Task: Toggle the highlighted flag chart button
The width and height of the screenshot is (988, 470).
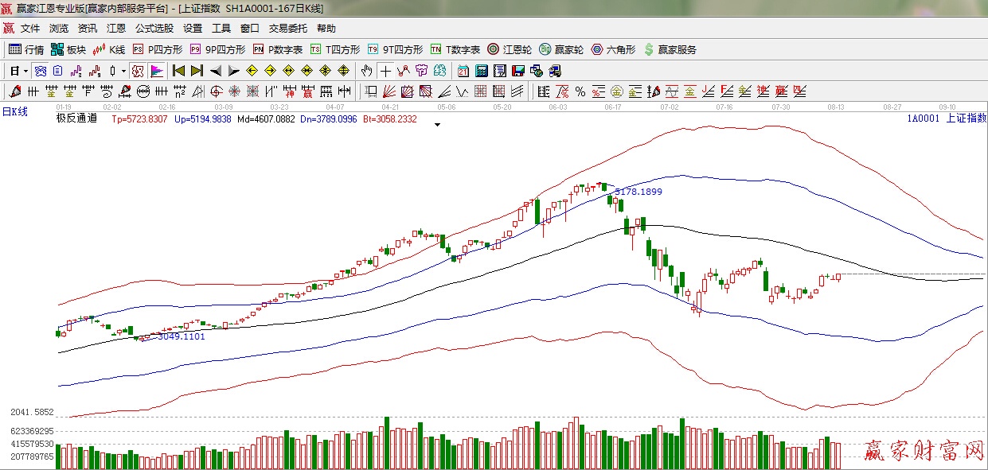Action: 156,71
